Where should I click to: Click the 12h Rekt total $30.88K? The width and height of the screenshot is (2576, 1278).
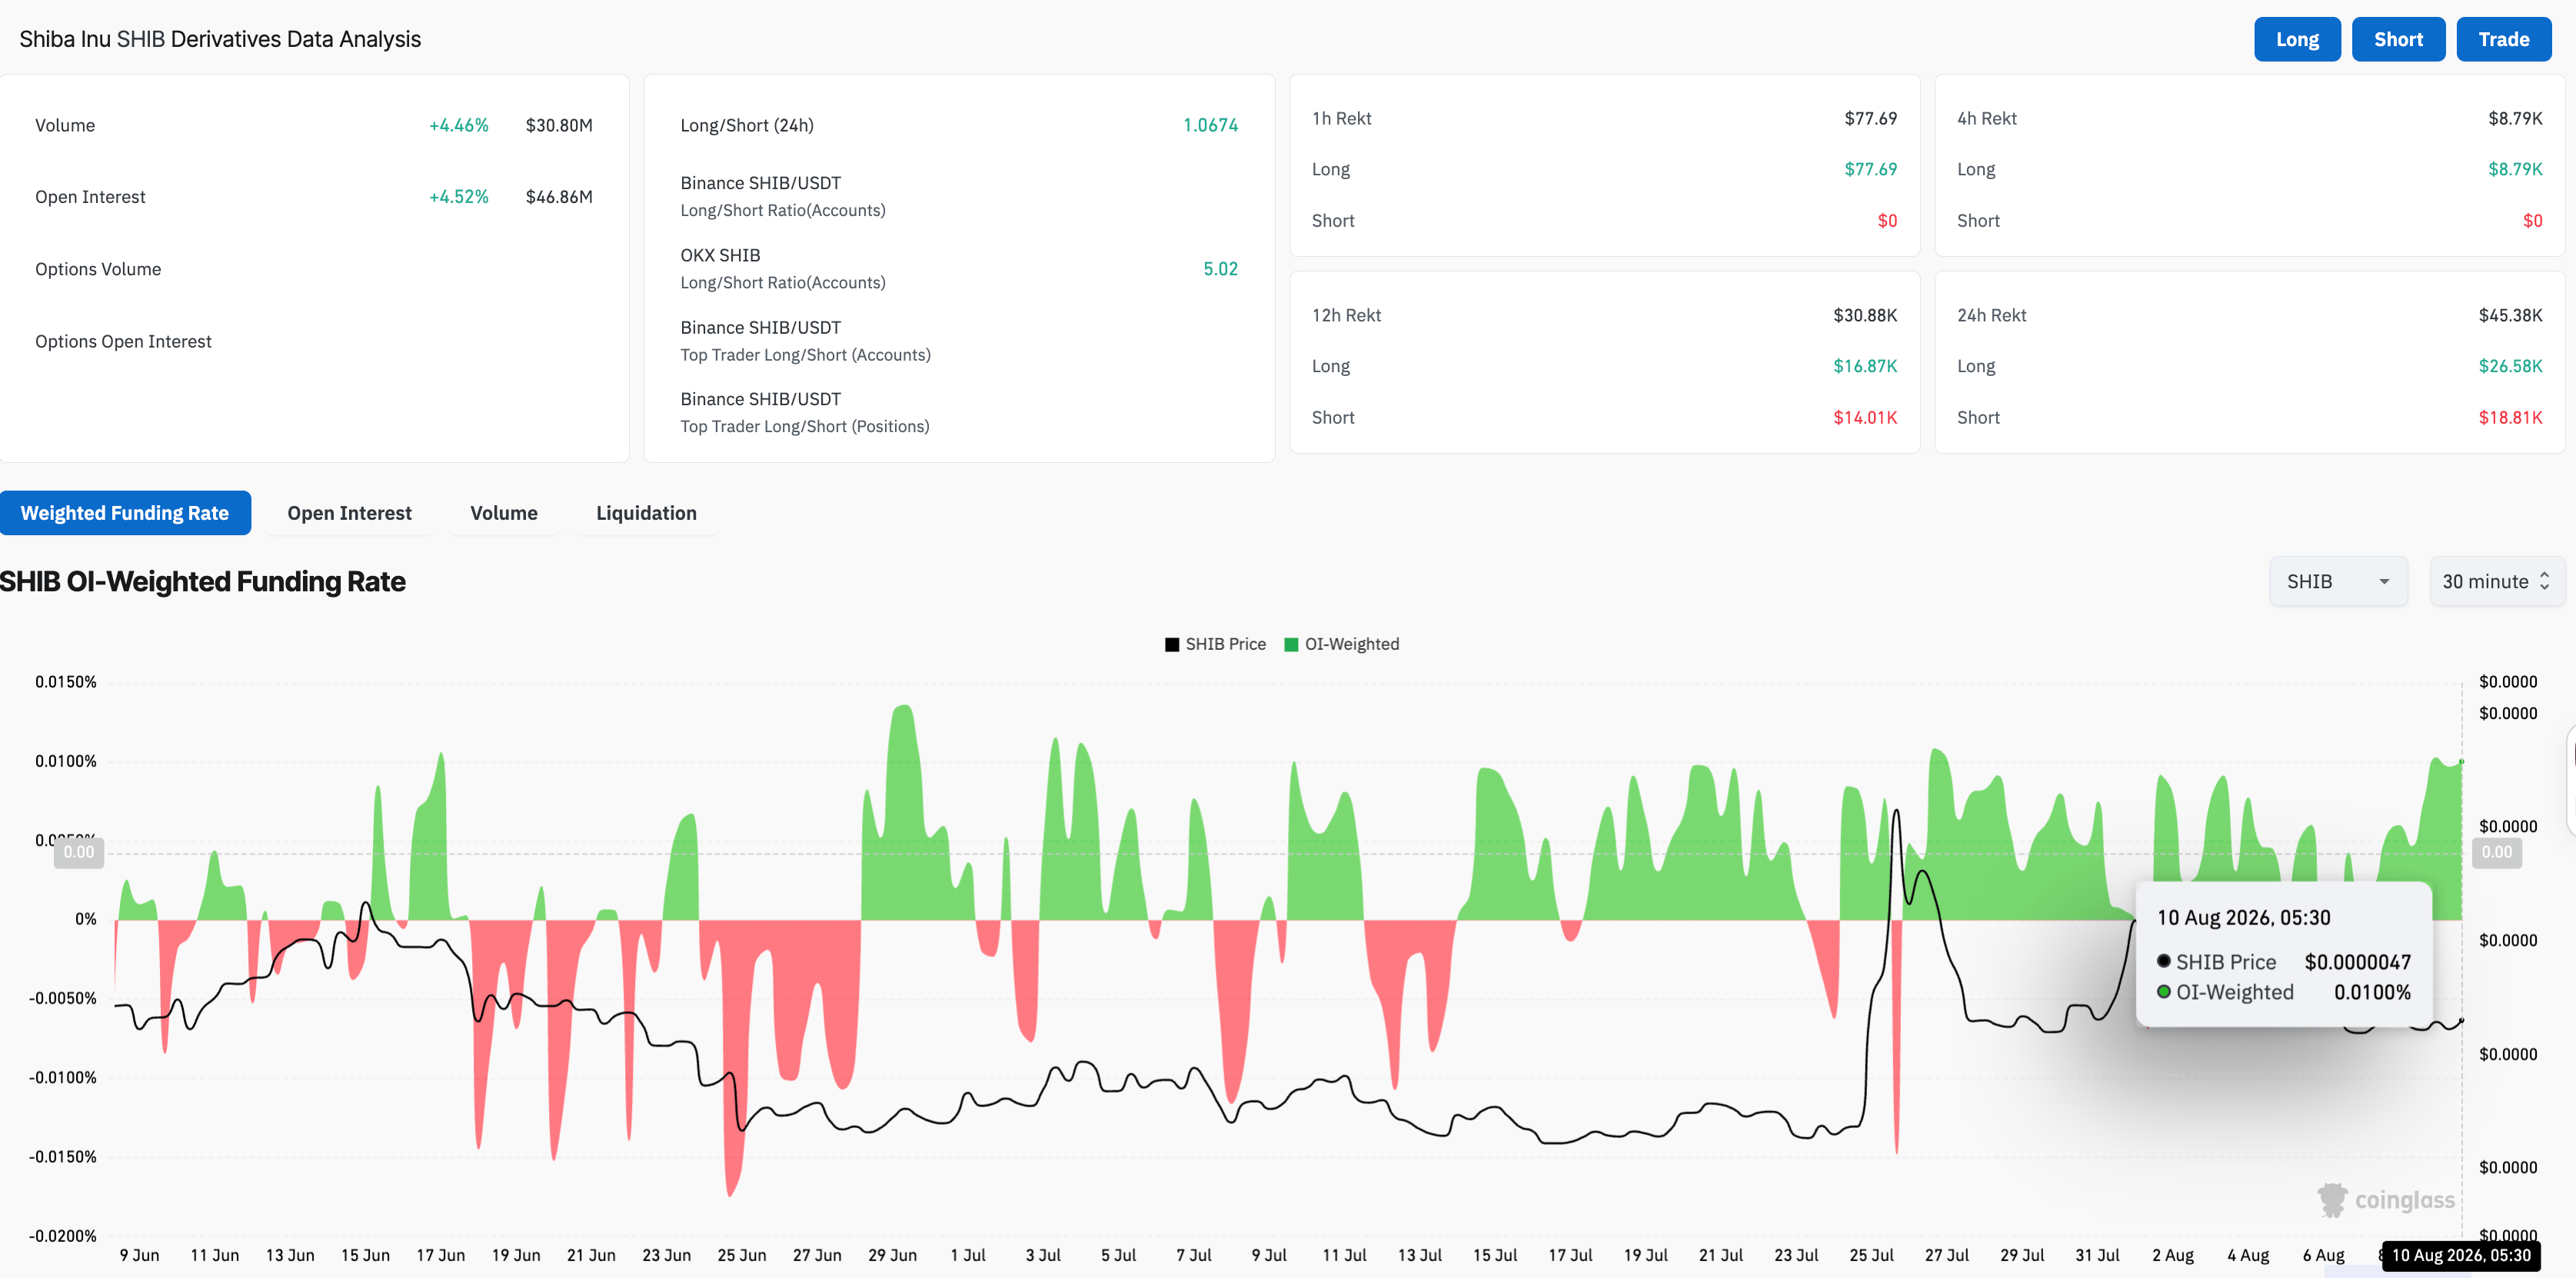coord(1865,315)
